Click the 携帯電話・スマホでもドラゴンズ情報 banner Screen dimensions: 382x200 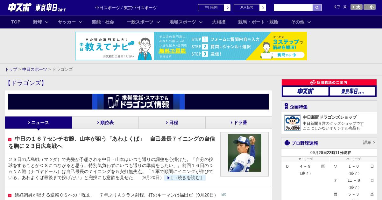click(x=138, y=102)
